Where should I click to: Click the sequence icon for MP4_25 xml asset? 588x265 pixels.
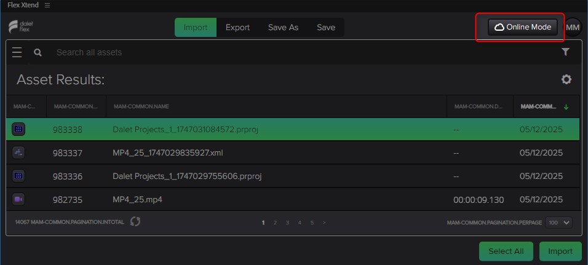click(18, 152)
